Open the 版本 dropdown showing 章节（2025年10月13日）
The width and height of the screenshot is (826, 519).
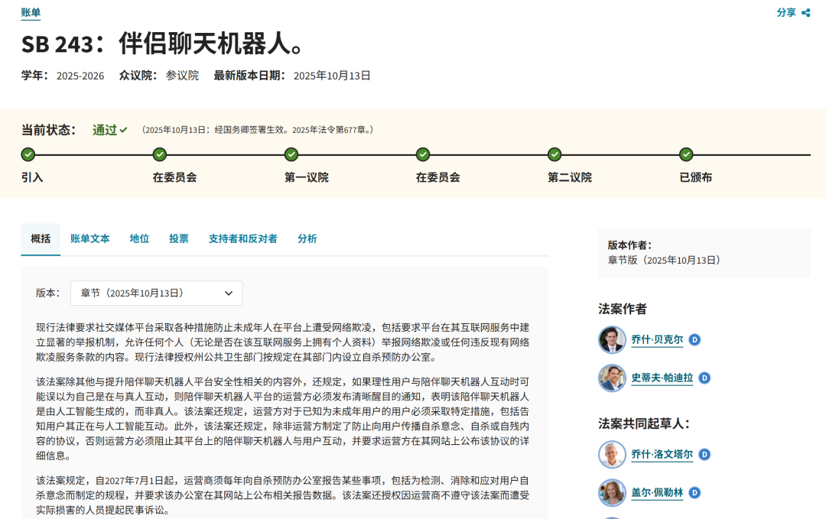point(157,294)
